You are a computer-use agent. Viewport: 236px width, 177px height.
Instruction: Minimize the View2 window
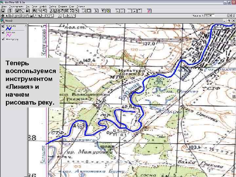tap(224, 21)
